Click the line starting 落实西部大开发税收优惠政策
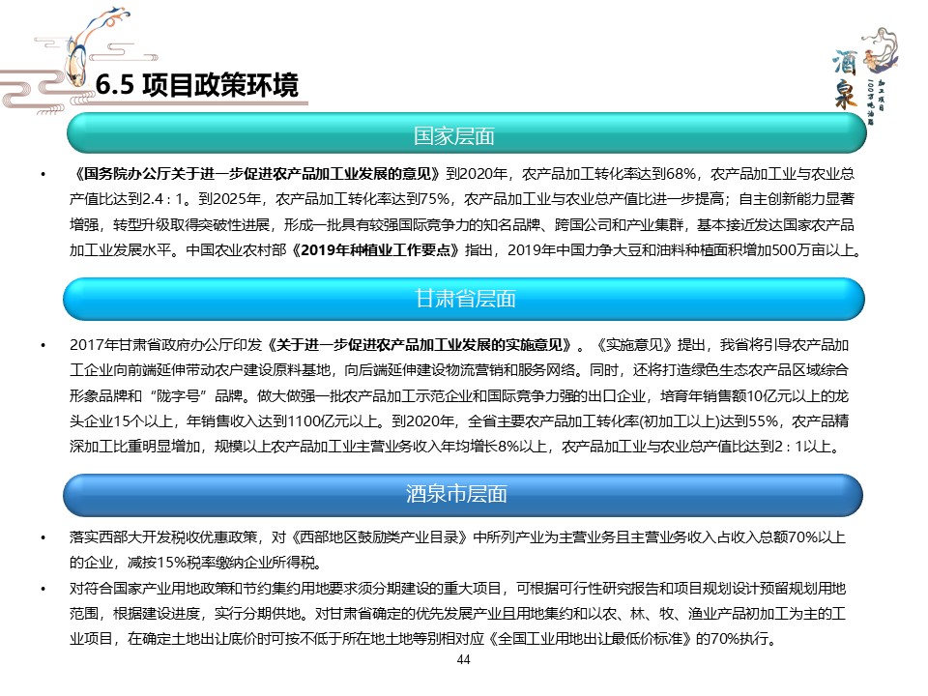 point(457,537)
